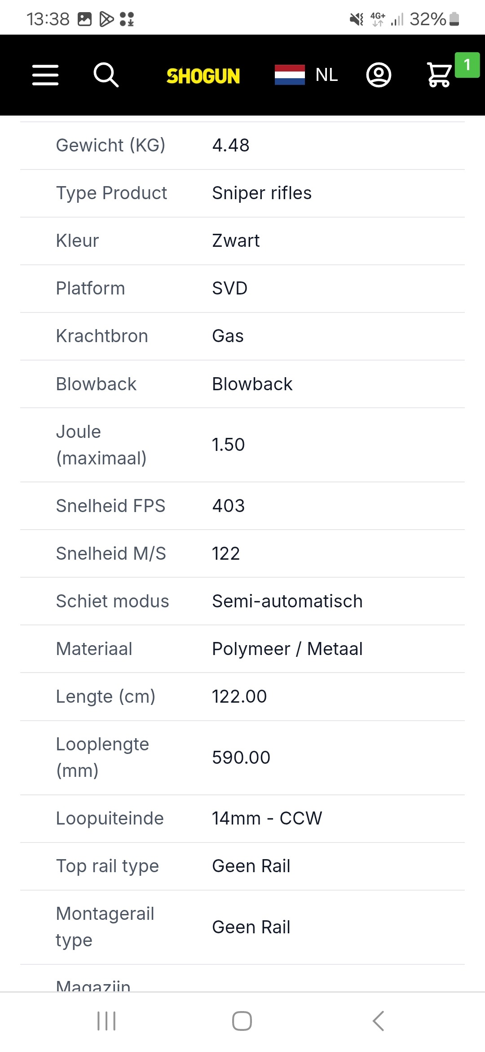Tap the Android back arrow
The height and width of the screenshot is (1052, 485).
click(378, 1021)
